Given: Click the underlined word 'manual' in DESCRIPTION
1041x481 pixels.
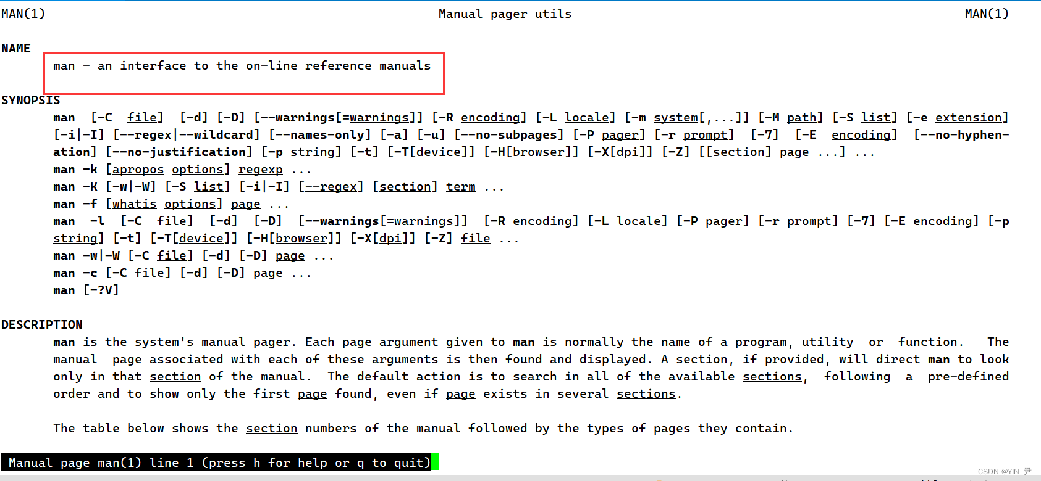Looking at the screenshot, I should (x=75, y=359).
